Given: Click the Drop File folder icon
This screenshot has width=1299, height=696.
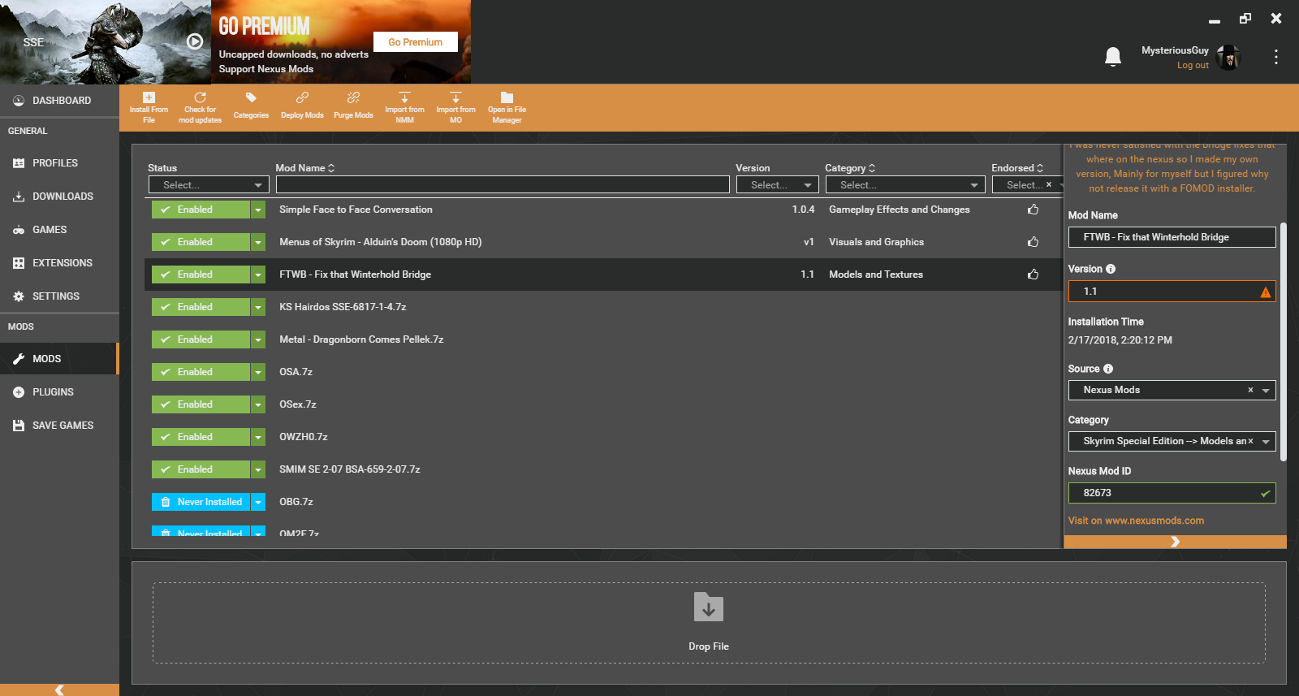Looking at the screenshot, I should pyautogui.click(x=709, y=607).
